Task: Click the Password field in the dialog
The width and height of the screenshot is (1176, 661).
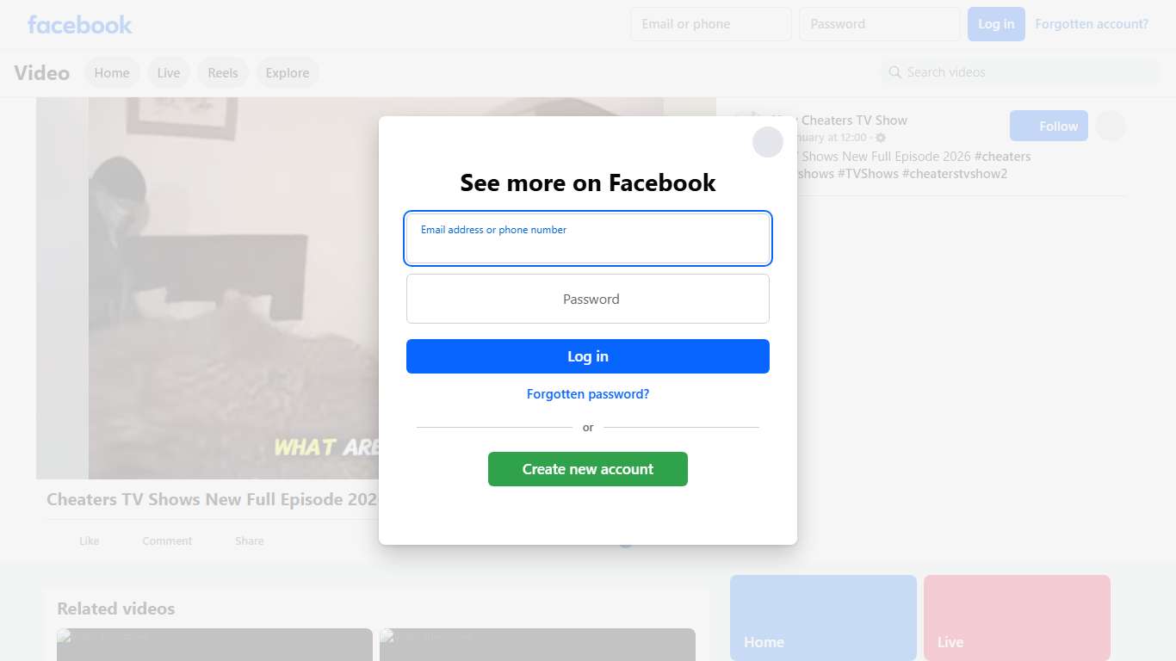Action: pyautogui.click(x=588, y=299)
